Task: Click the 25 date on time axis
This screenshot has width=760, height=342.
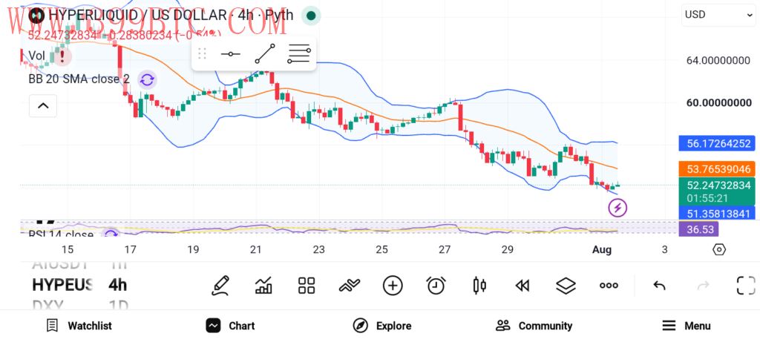Action: pyautogui.click(x=382, y=250)
